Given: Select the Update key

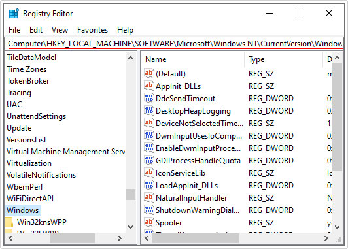Looking at the screenshot, I should tap(19, 128).
